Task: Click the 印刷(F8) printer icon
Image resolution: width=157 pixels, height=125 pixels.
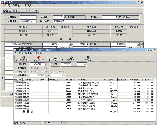Action: (71, 57)
